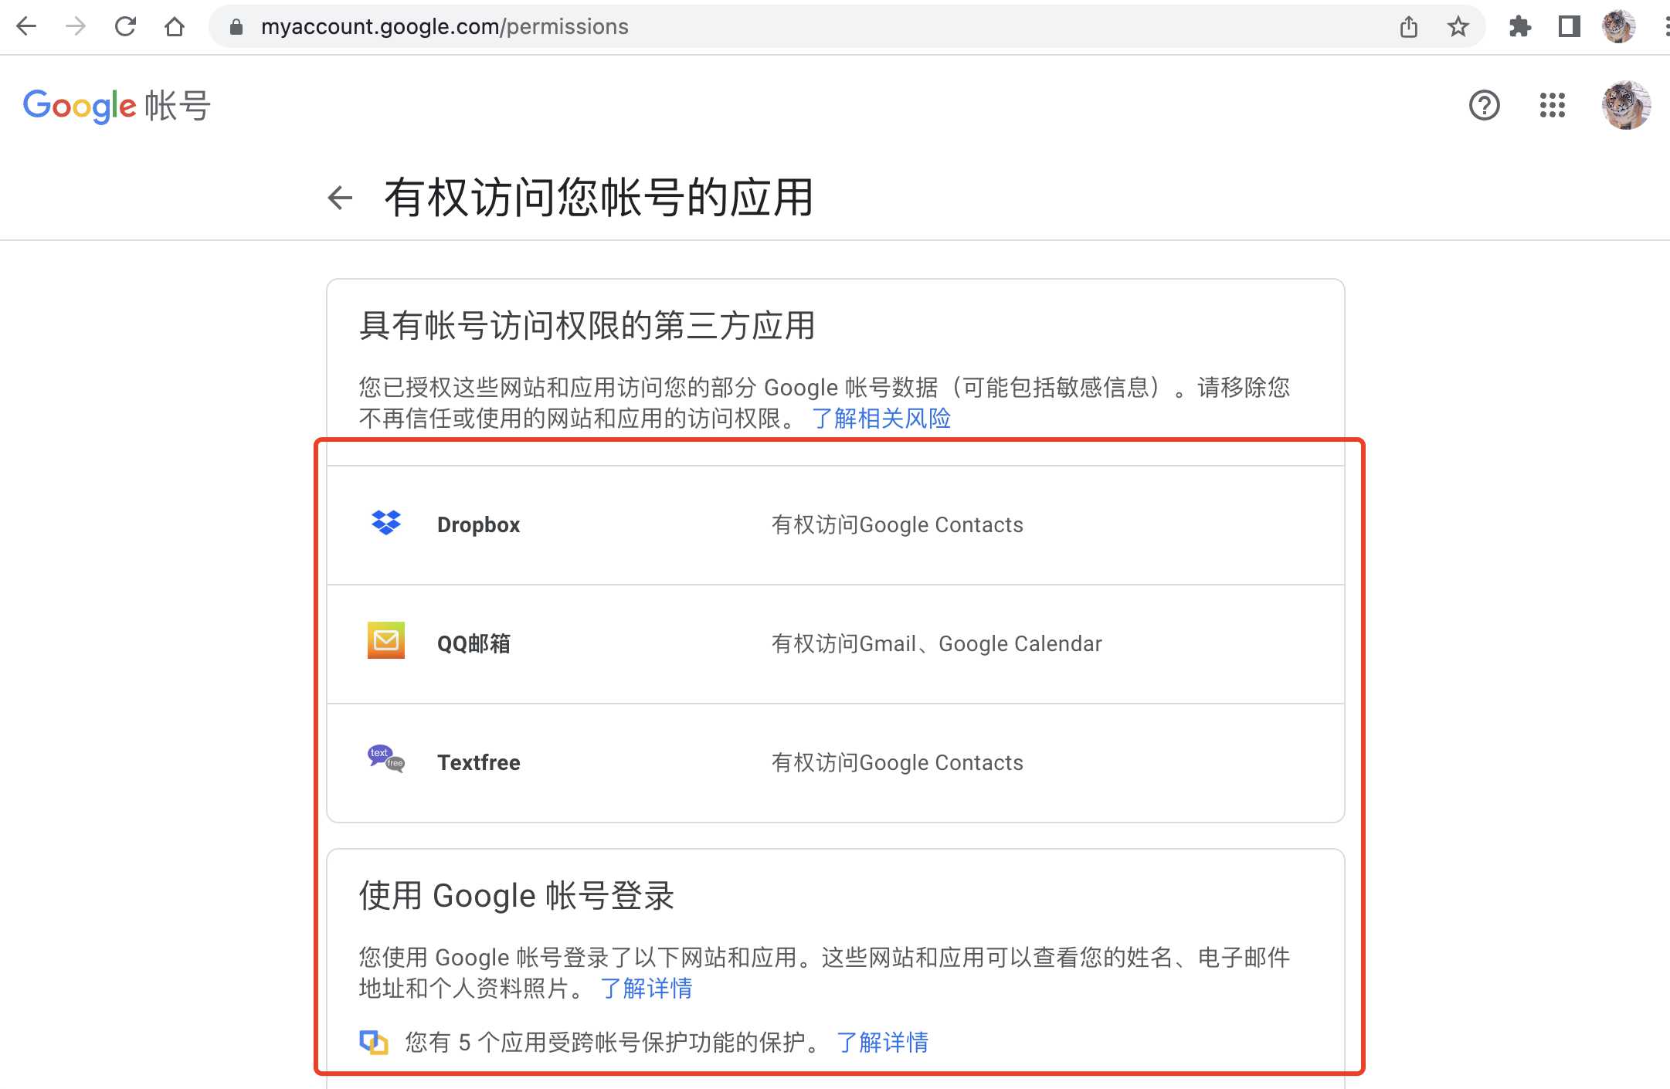Click the Dropbox app icon
The image size is (1670, 1089).
(x=385, y=524)
